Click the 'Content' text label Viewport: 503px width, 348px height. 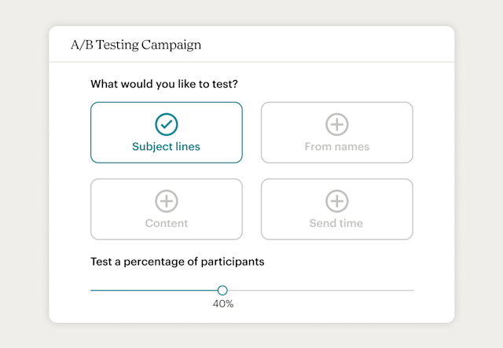(166, 223)
